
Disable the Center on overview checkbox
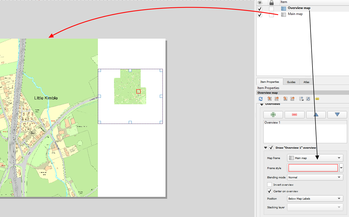(x=269, y=191)
